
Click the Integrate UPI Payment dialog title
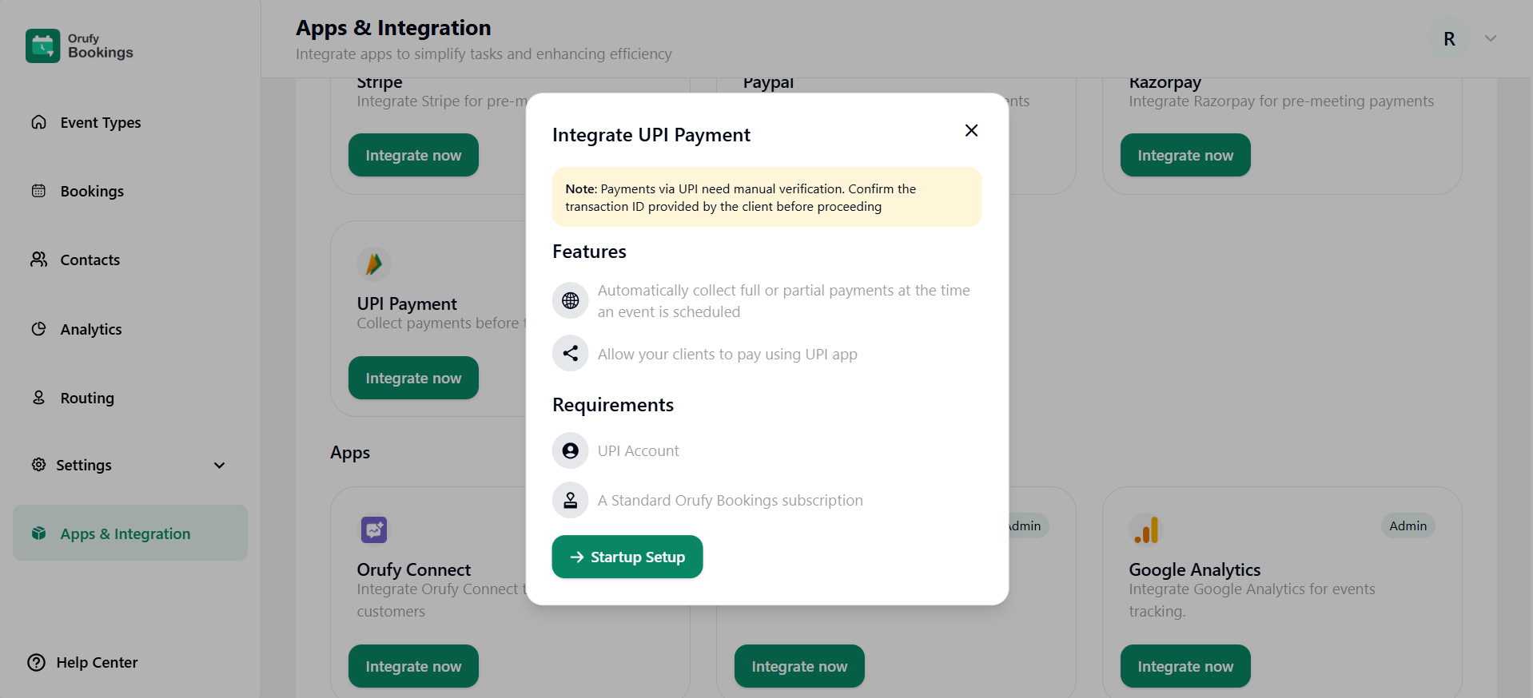(x=651, y=135)
